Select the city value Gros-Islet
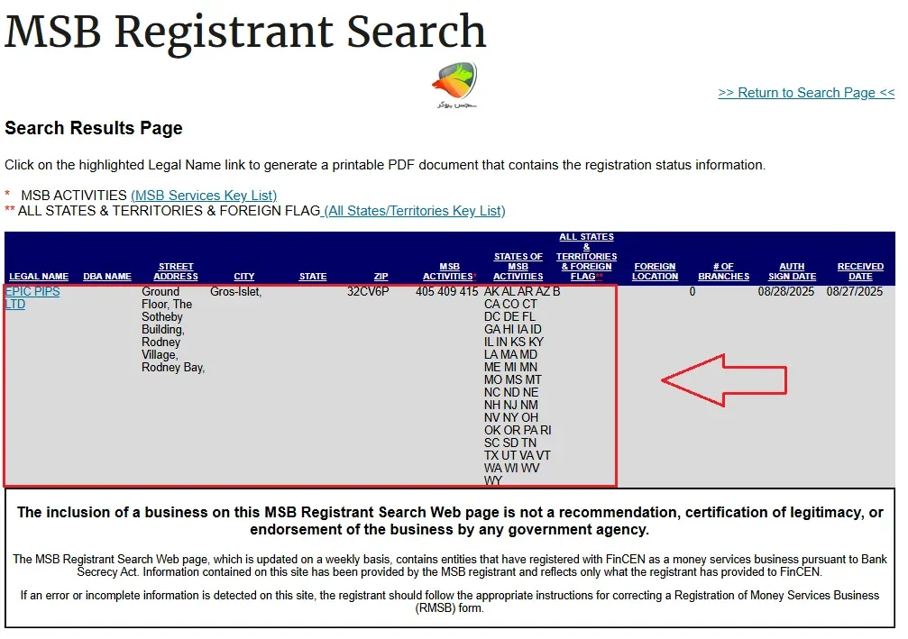908x639 pixels. pos(235,292)
